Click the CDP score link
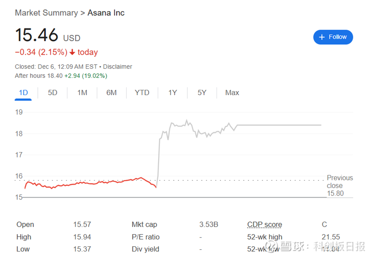The width and height of the screenshot is (376, 258). 264,225
